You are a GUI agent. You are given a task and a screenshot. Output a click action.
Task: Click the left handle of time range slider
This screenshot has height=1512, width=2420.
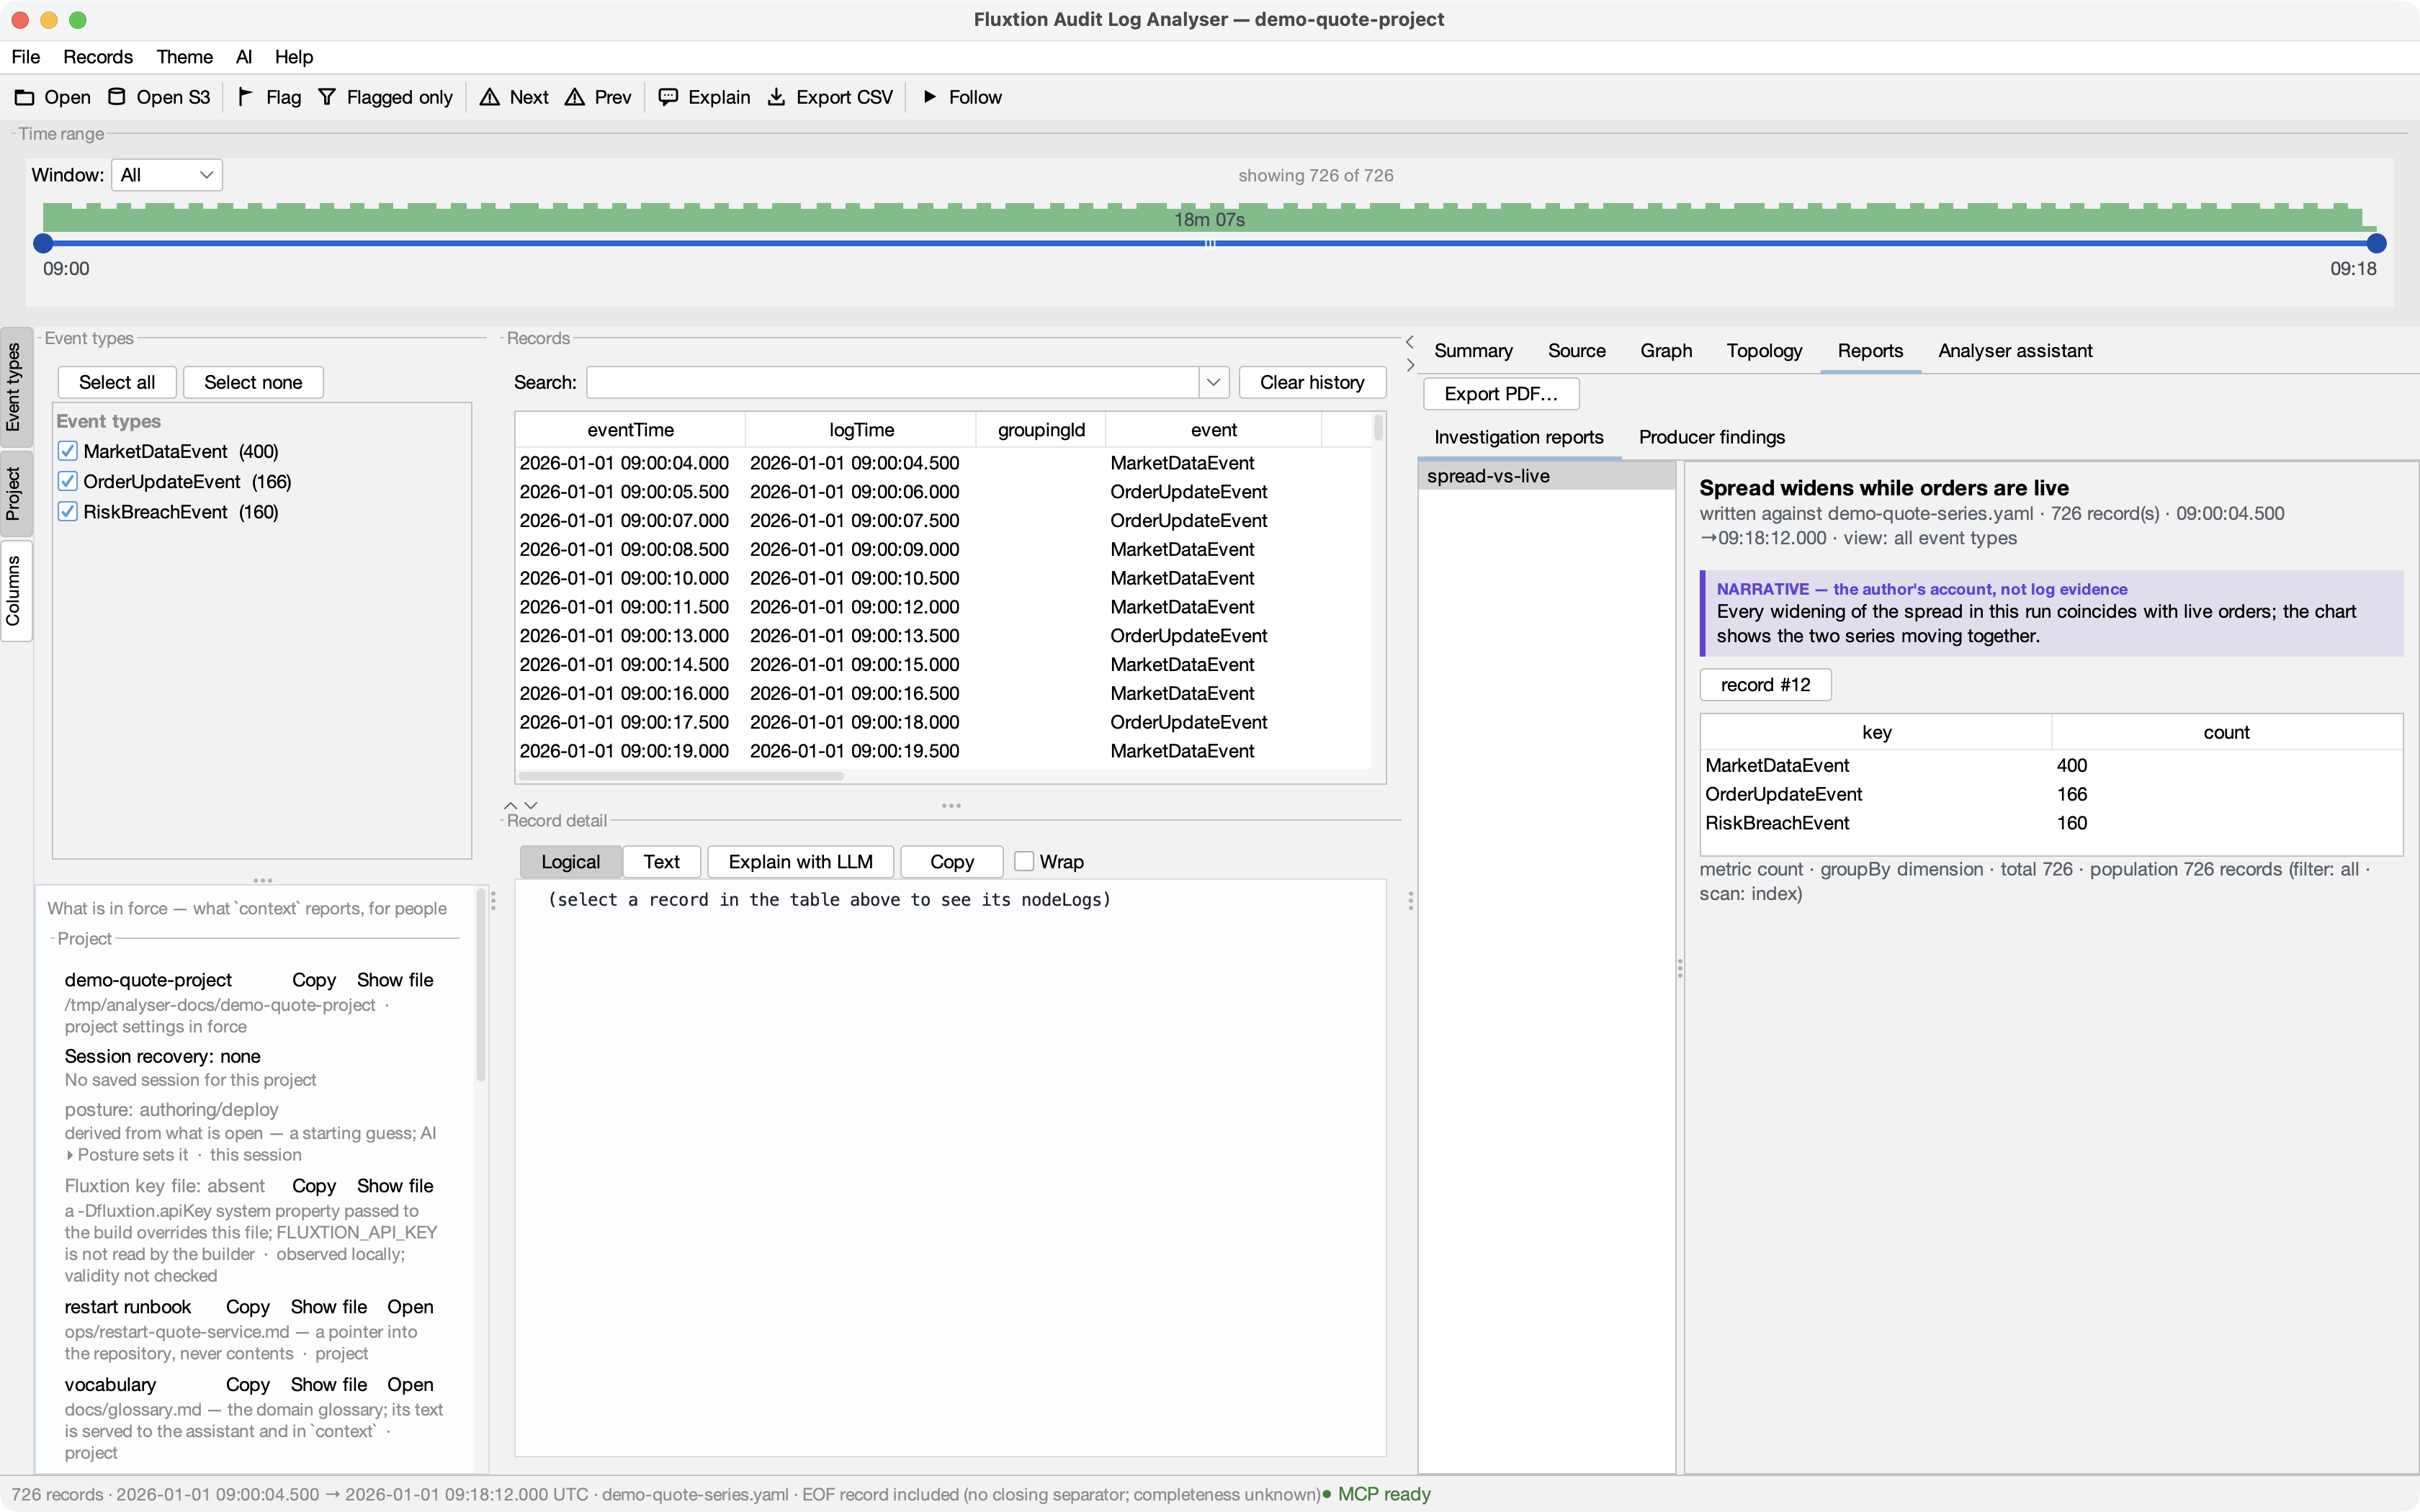click(x=43, y=243)
